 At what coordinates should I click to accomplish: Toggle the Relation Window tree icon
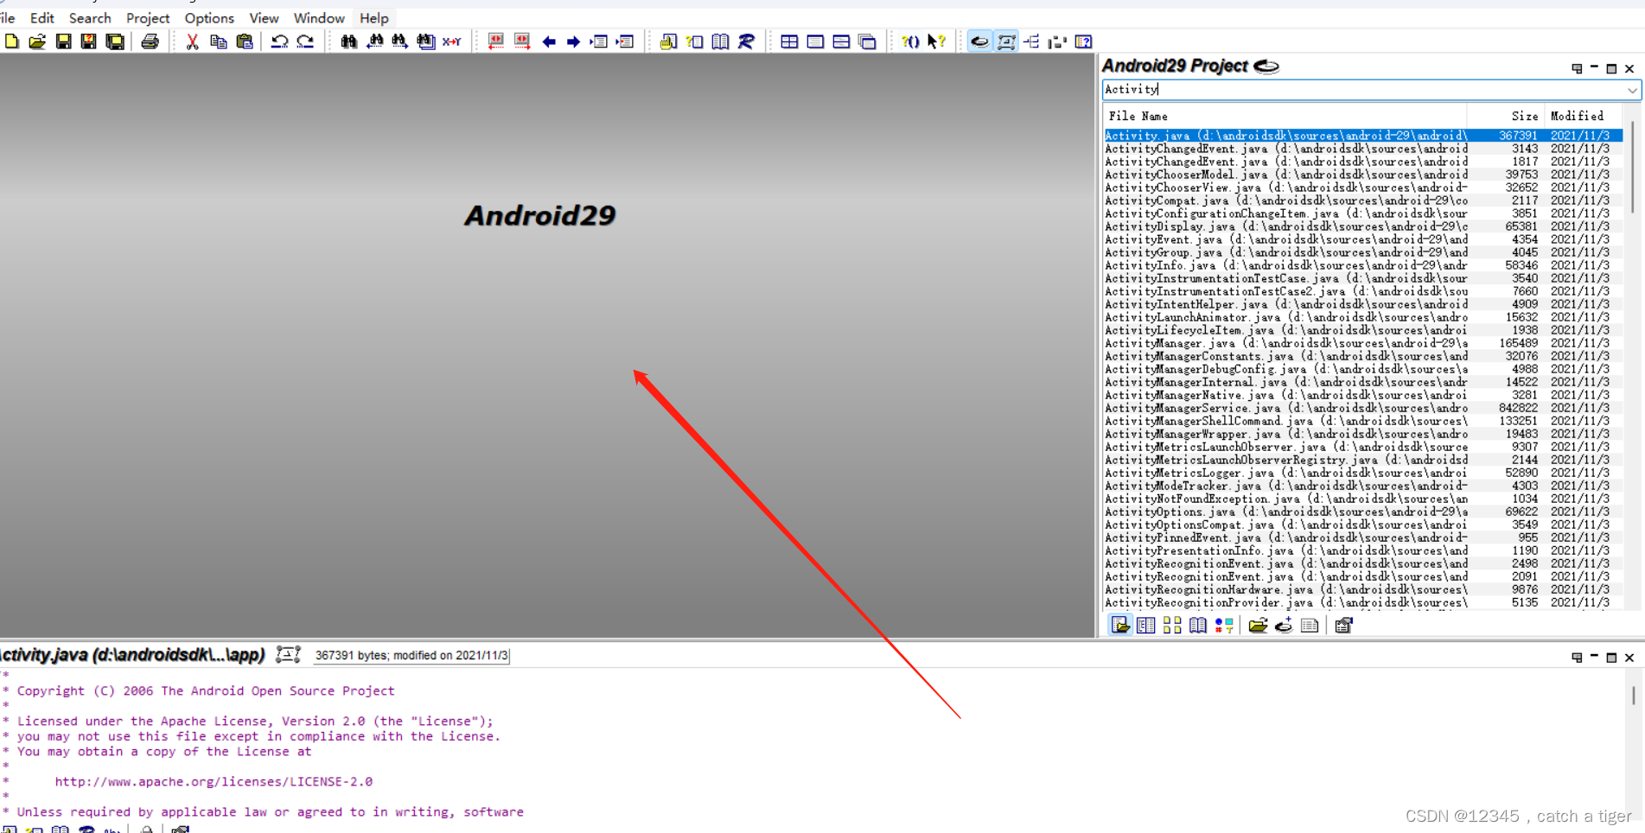click(1032, 41)
